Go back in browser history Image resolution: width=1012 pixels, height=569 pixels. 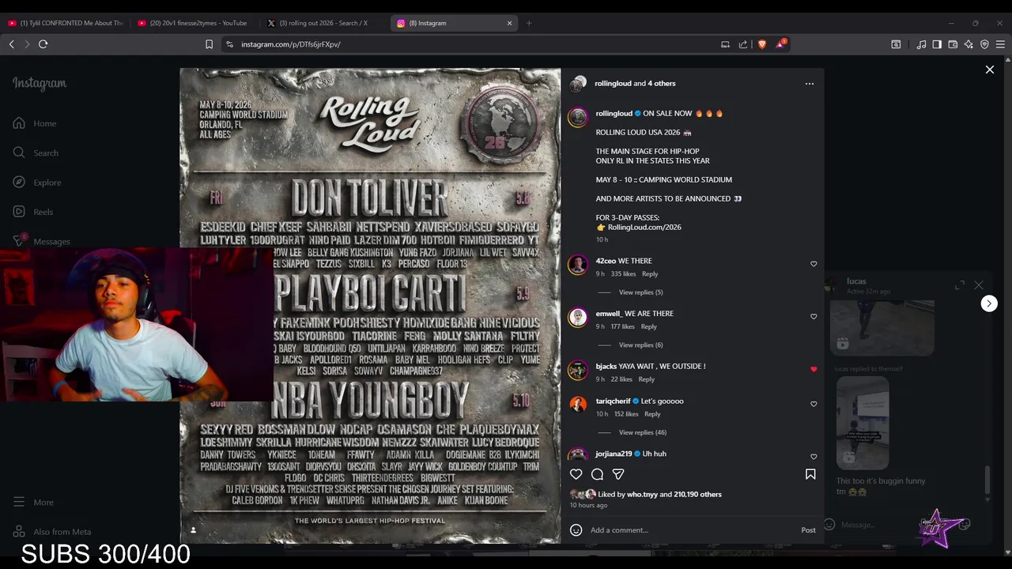click(x=12, y=44)
